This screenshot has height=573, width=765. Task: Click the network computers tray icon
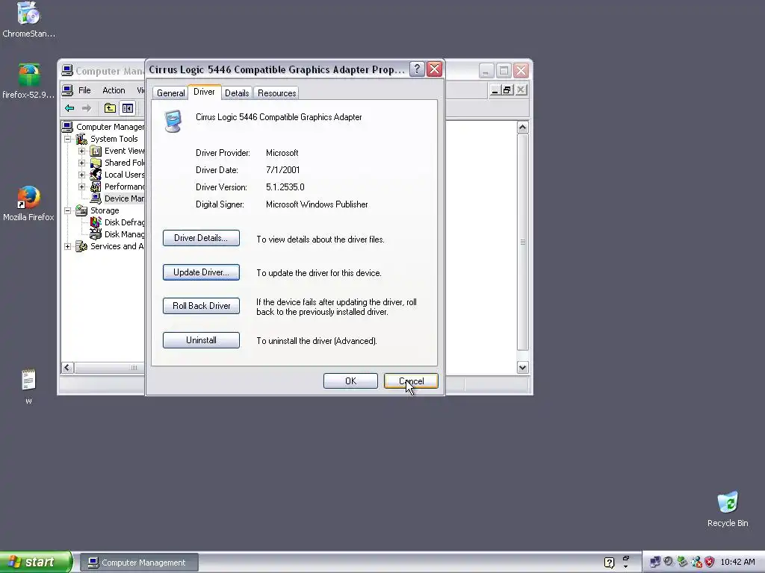click(654, 562)
